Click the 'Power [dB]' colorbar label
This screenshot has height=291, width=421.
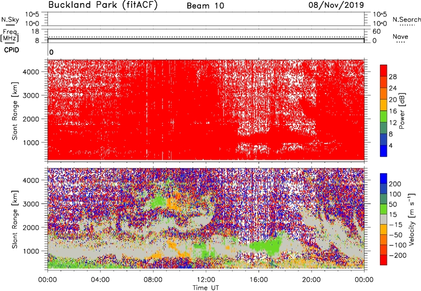click(x=402, y=111)
